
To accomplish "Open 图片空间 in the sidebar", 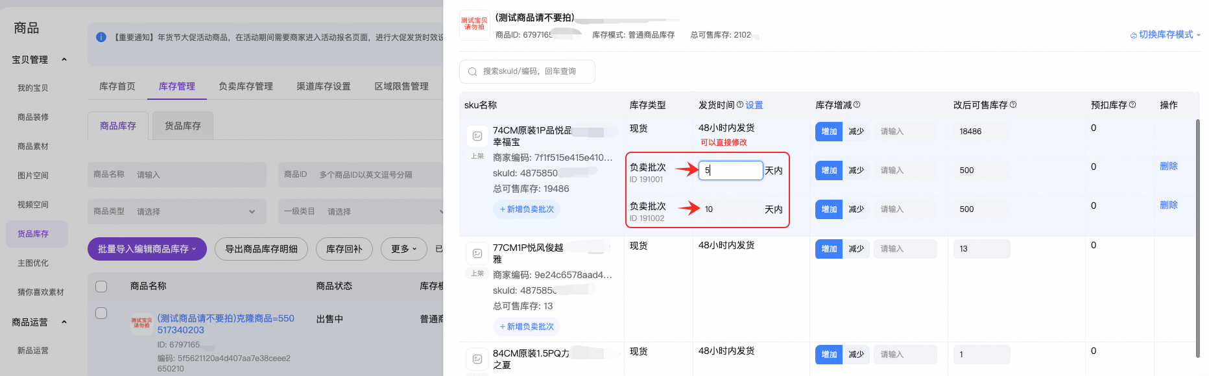I will pos(33,176).
